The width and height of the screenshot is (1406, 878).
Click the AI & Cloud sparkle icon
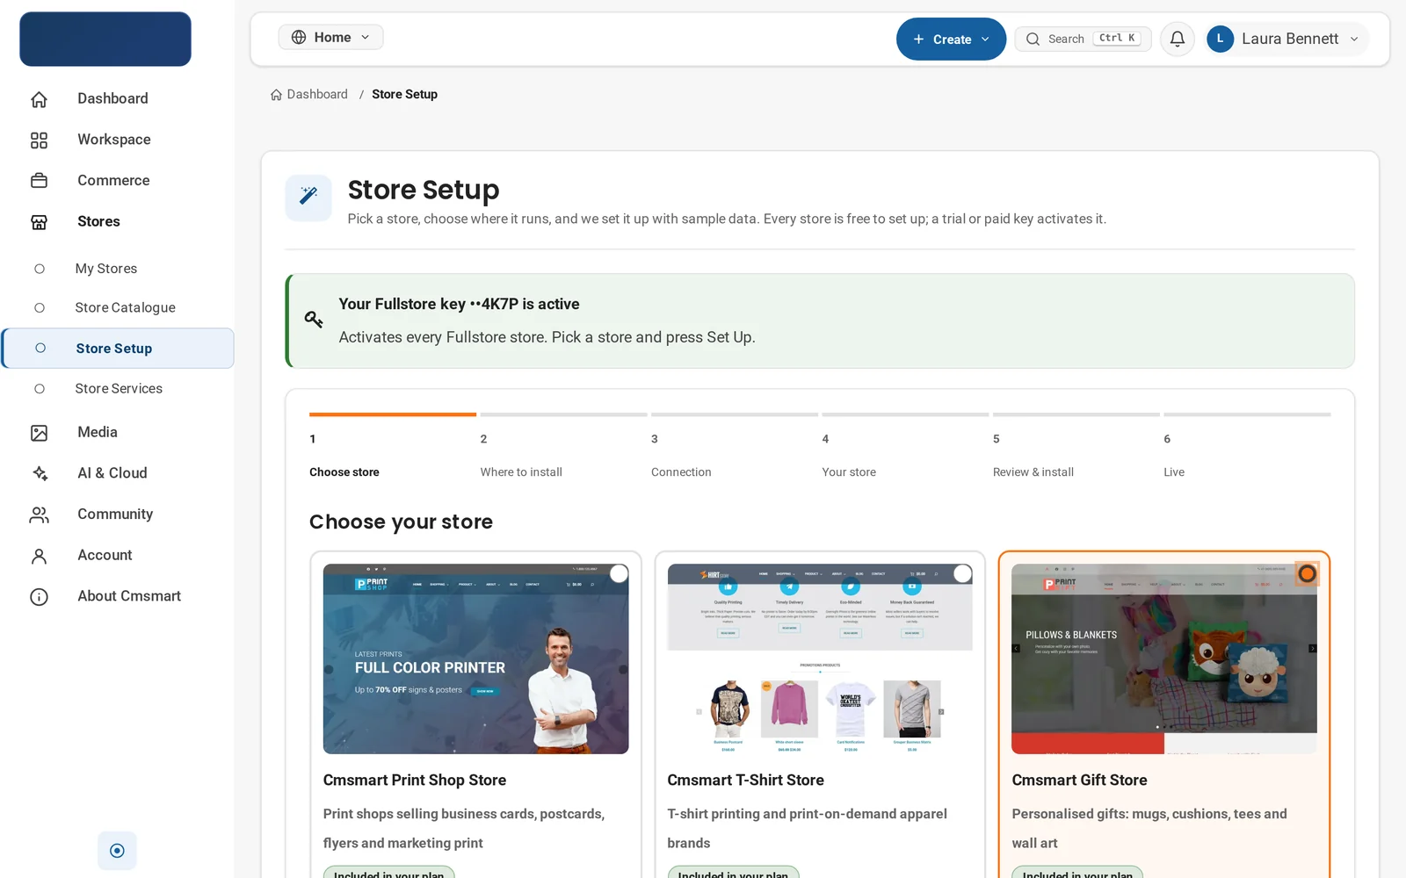39,473
